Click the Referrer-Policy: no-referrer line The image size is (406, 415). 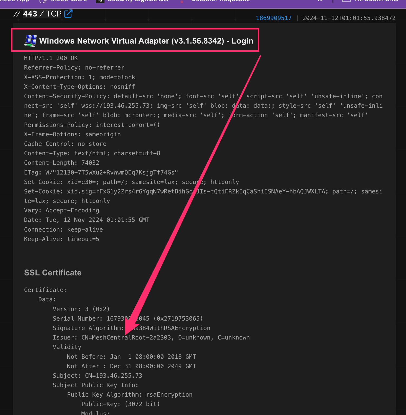tap(74, 68)
